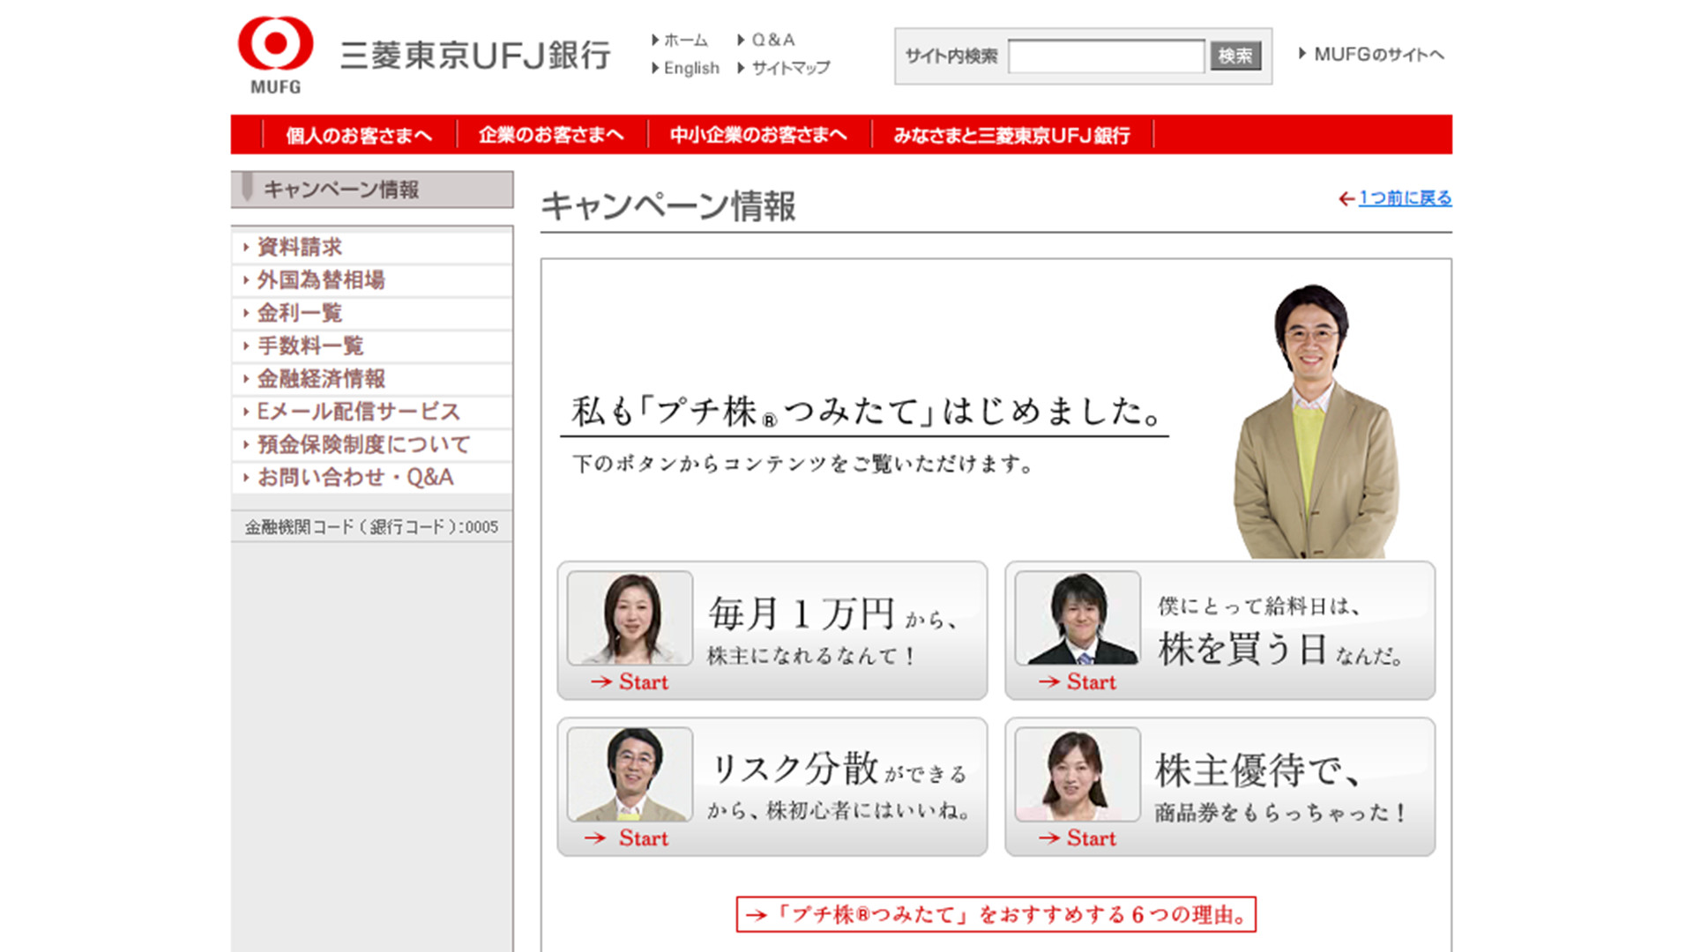The width and height of the screenshot is (1693, 952).
Task: Open お問い合わせ・Q&A in the sidebar
Action: (x=355, y=478)
